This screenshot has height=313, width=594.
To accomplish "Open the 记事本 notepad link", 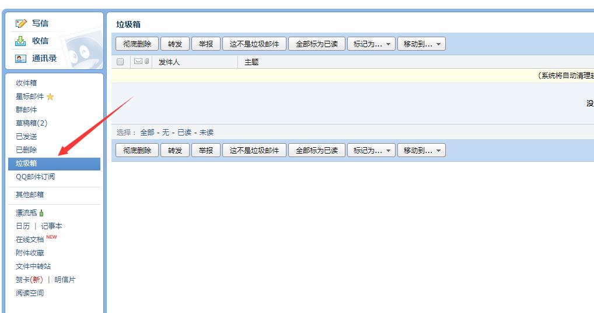I will (x=51, y=226).
